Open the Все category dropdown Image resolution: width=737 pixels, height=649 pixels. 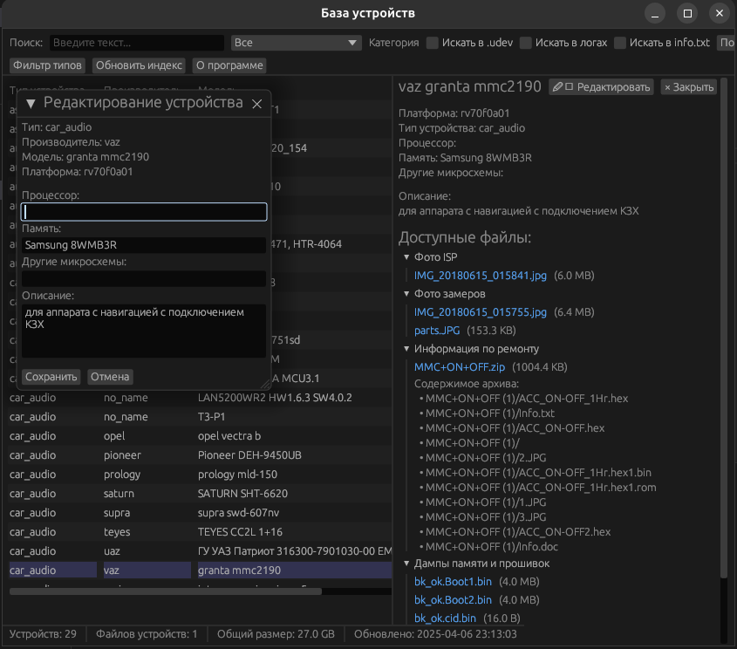pos(297,43)
